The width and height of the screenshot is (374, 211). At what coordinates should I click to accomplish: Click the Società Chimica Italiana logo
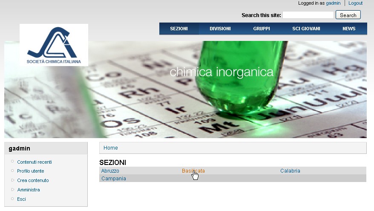54,45
